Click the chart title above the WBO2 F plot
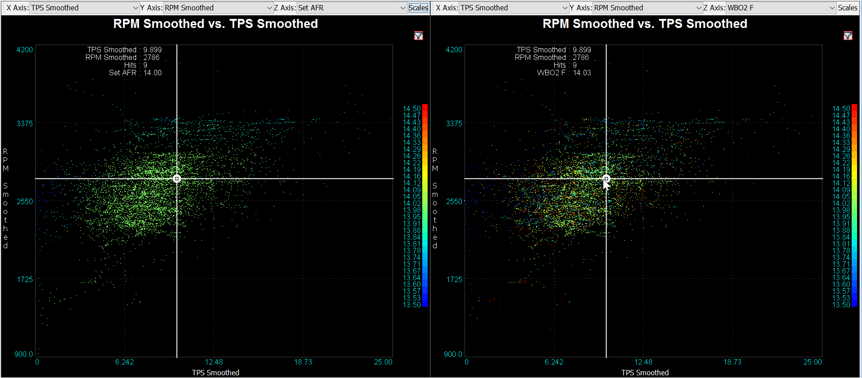Image resolution: width=862 pixels, height=378 pixels. point(645,24)
